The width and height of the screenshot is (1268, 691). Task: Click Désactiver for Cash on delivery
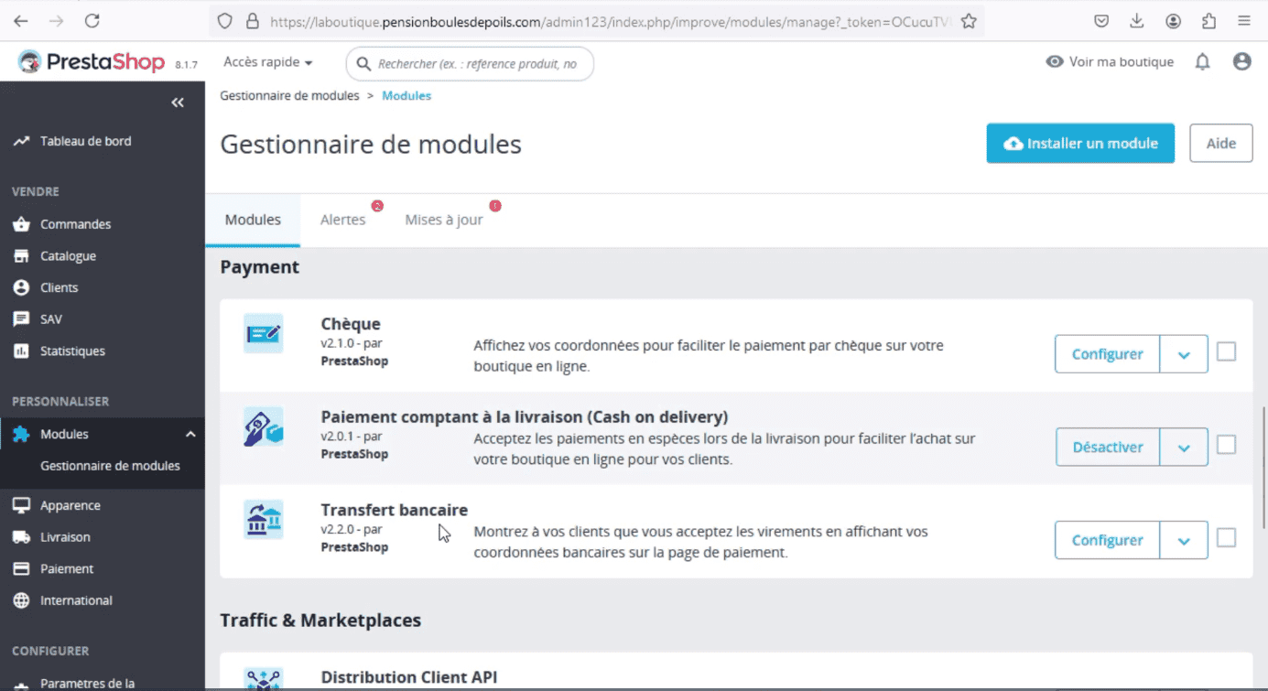1107,448
